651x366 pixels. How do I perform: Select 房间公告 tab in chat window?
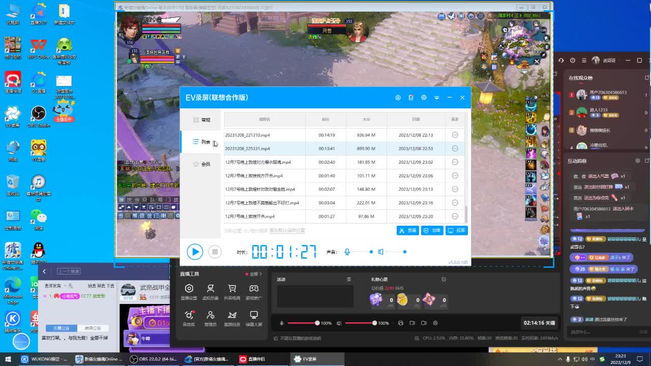93,328
